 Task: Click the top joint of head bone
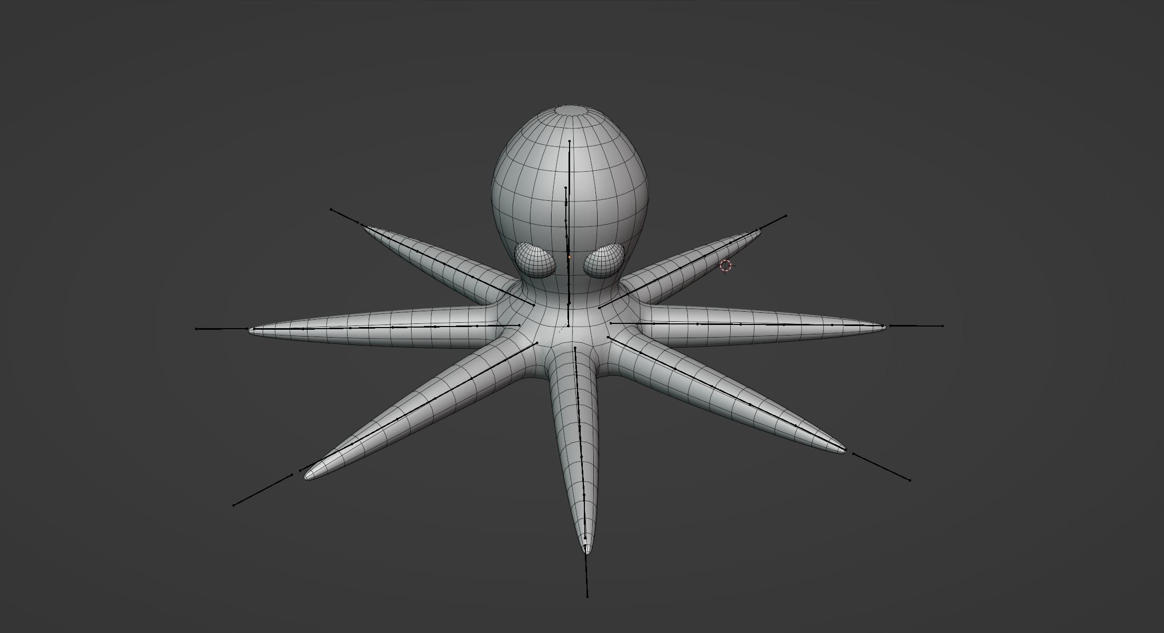pyautogui.click(x=570, y=141)
